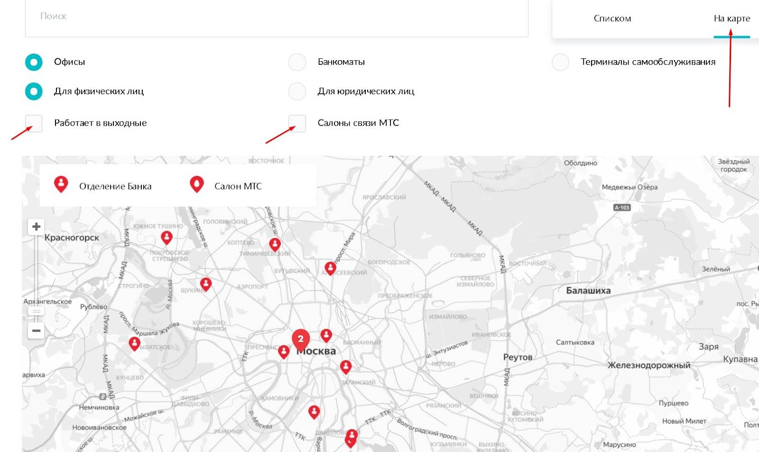
Task: Open bank pin near Хамовники
Action: (x=314, y=412)
